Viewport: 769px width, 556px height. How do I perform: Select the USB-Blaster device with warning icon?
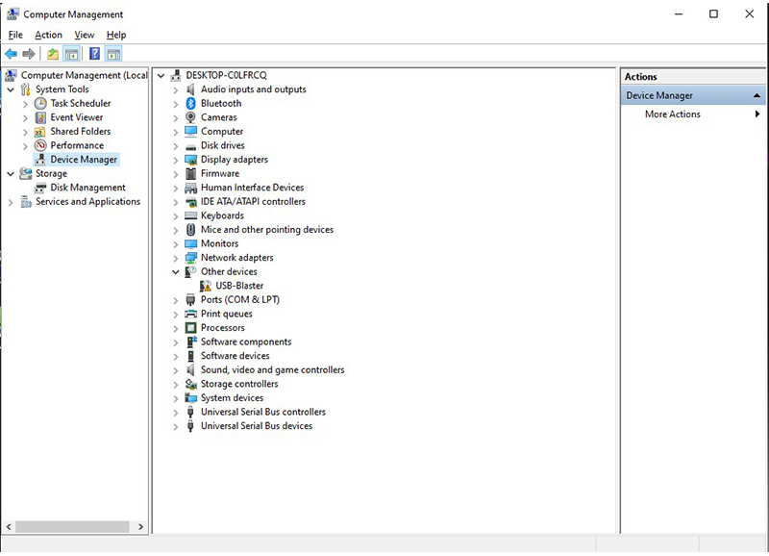click(x=239, y=286)
